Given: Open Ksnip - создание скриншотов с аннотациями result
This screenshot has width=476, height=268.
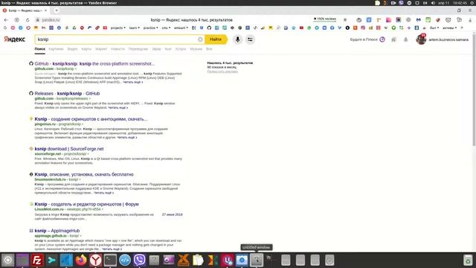Looking at the screenshot, I should click(91, 119).
